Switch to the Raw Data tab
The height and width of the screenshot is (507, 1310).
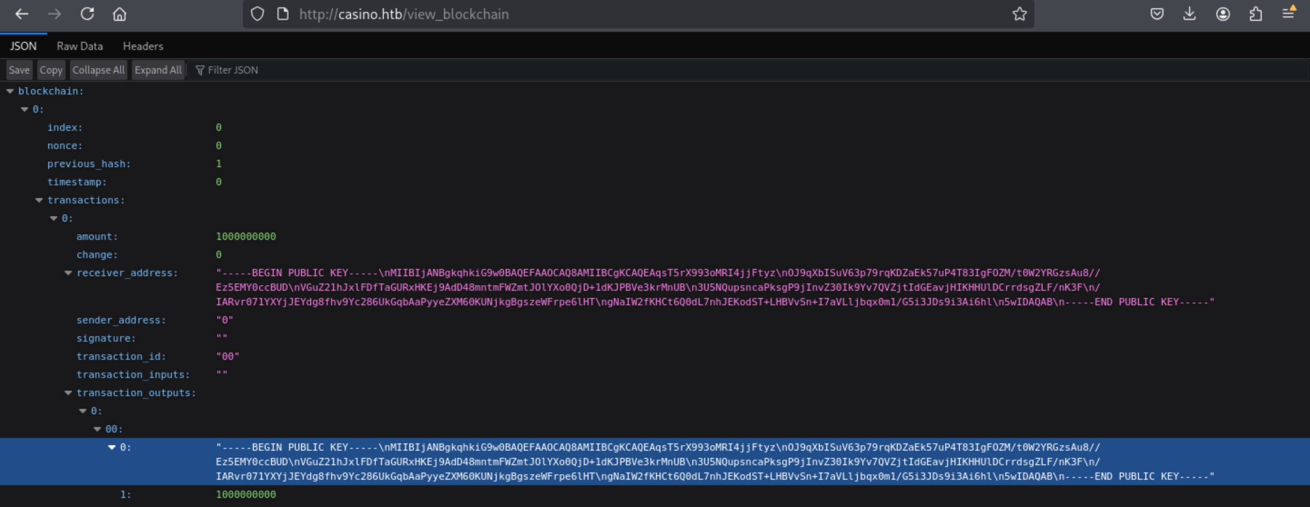[x=79, y=46]
